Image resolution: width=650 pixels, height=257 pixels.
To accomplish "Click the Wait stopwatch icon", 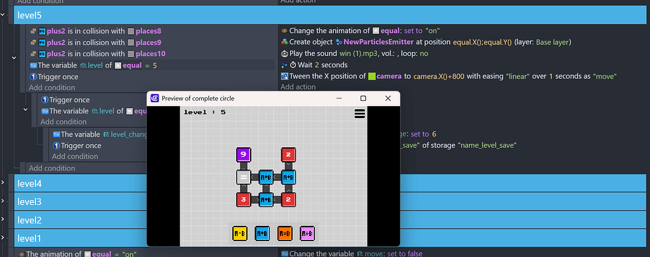I will coord(293,65).
